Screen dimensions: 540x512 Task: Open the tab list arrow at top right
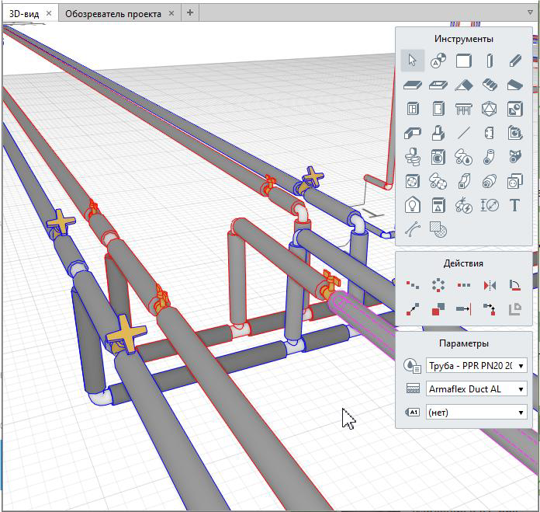pyautogui.click(x=530, y=13)
